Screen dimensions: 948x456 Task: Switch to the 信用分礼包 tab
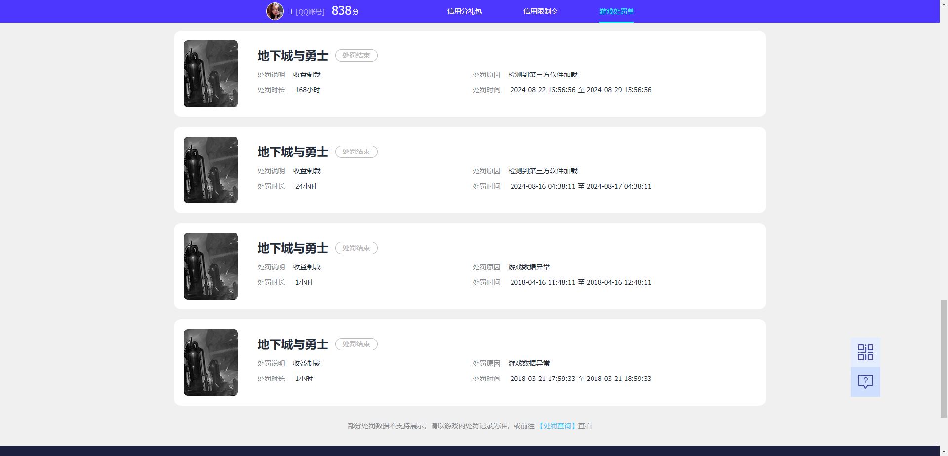[464, 11]
